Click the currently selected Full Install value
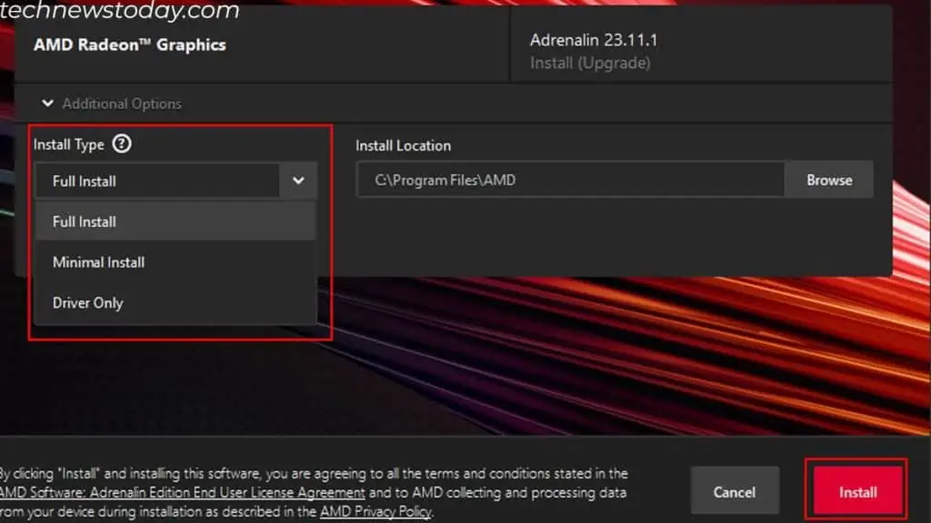931x523 pixels. pos(84,181)
